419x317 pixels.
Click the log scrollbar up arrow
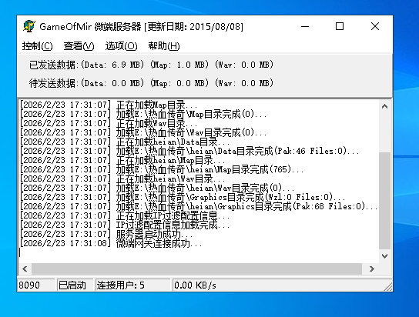pos(384,106)
